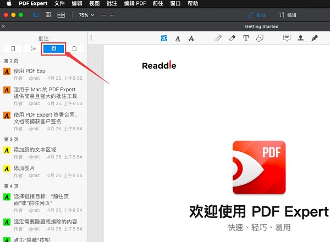Click the '第 4 页' section header

coord(11,186)
